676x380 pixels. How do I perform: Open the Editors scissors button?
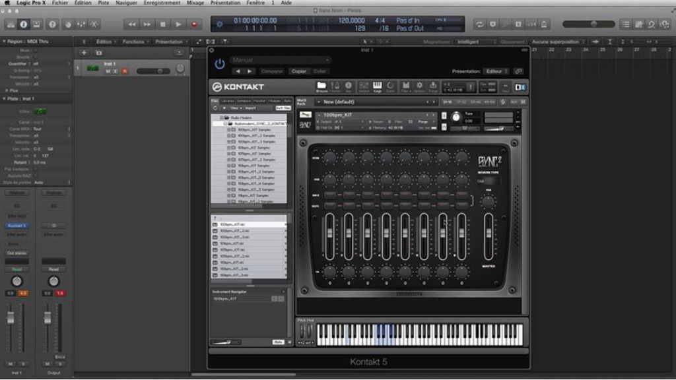94,24
